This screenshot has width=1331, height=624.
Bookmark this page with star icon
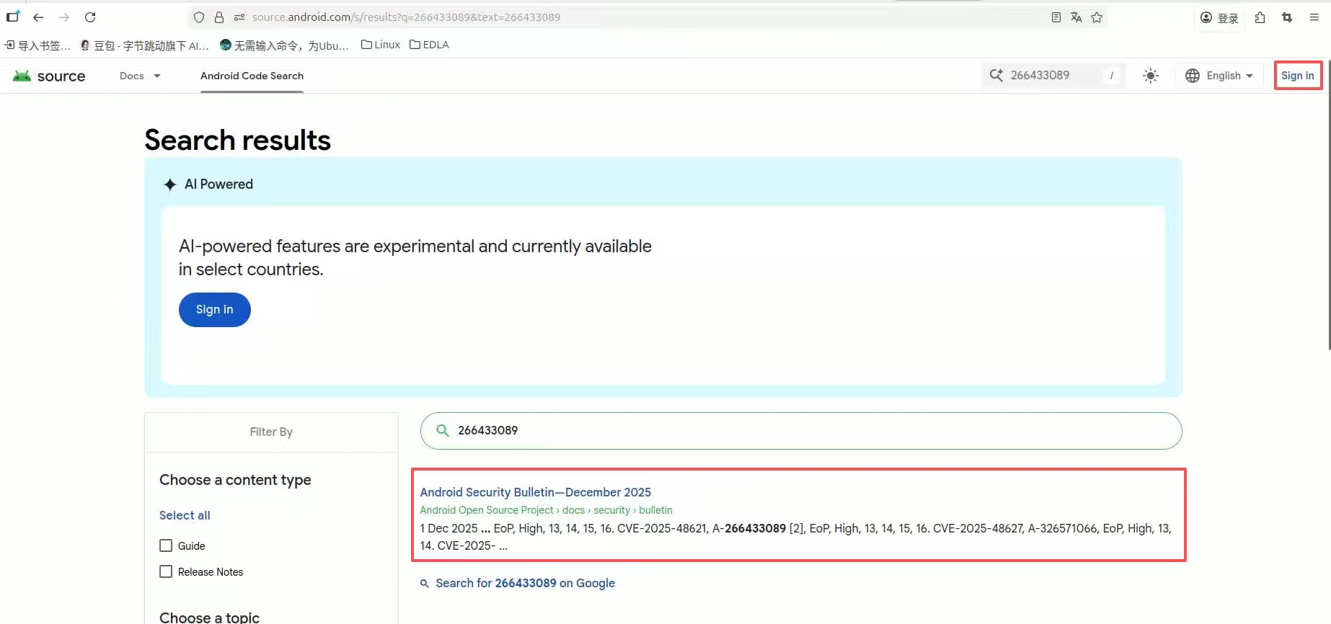[1097, 17]
